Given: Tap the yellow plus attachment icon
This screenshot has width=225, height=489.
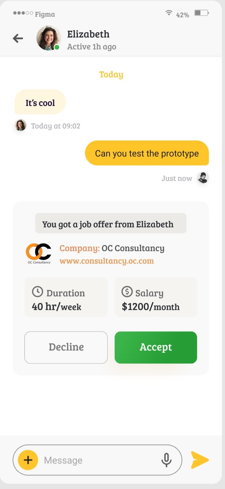Looking at the screenshot, I should point(28,460).
